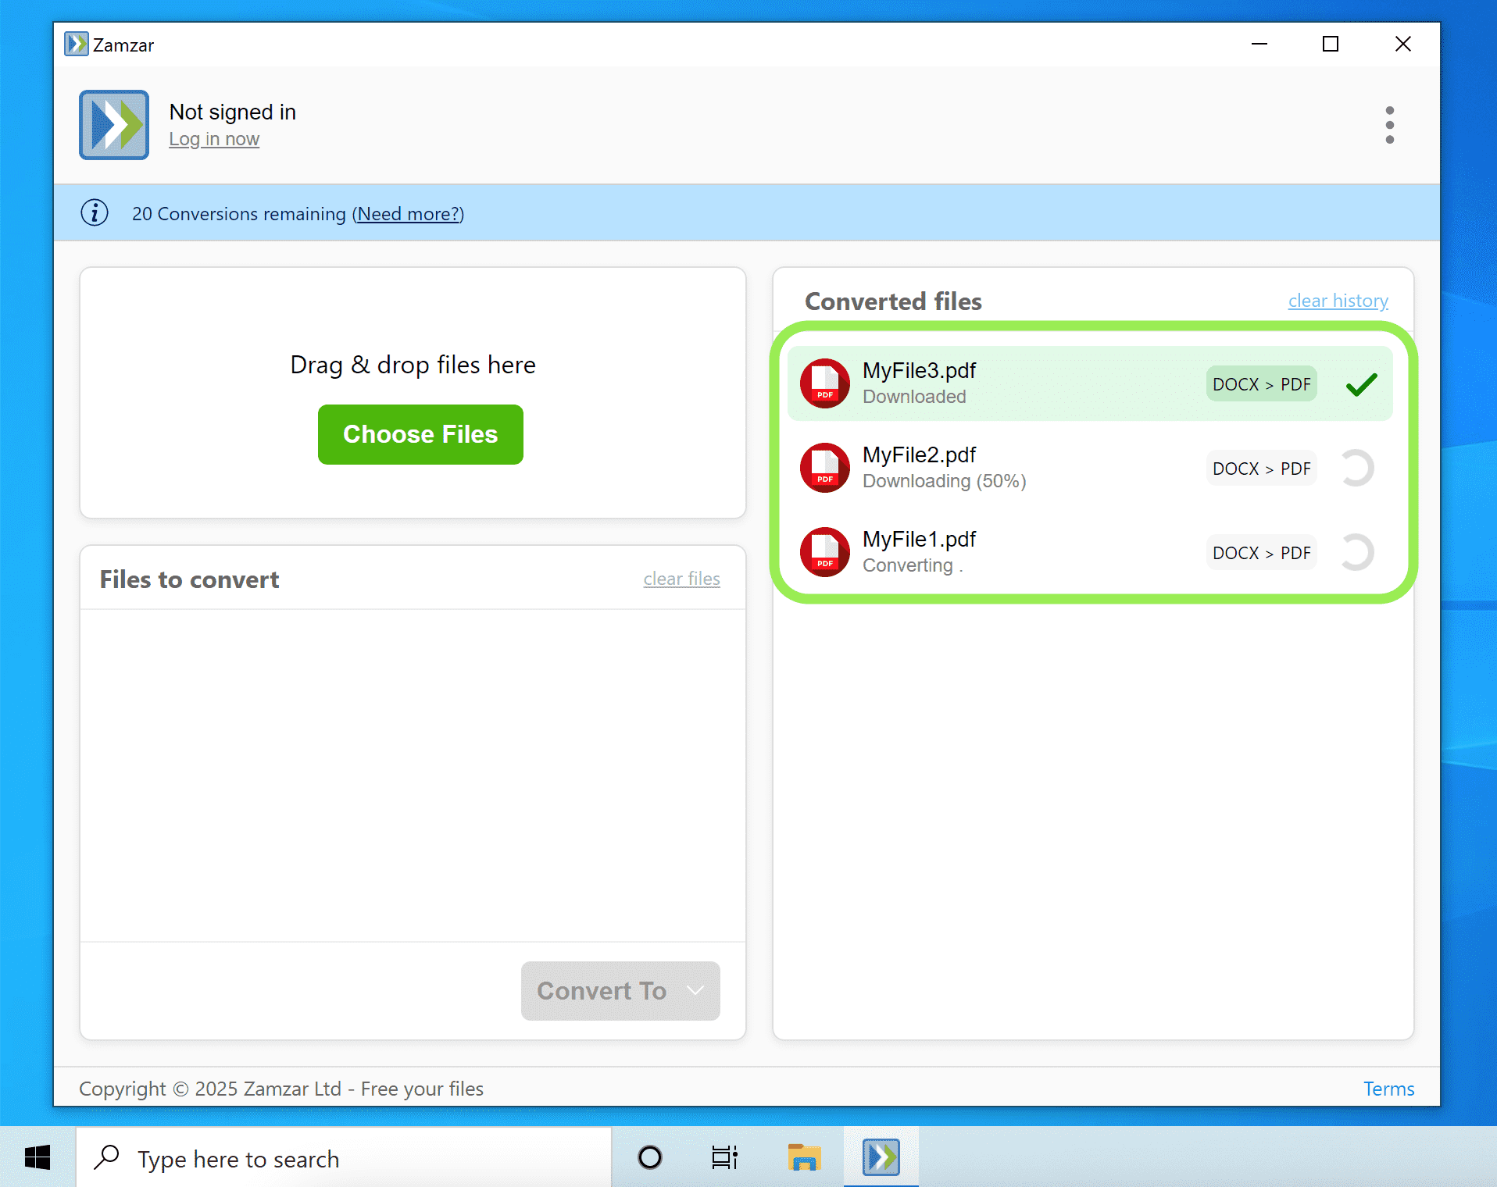1497x1187 pixels.
Task: Open the Log in now link
Action: click(213, 138)
